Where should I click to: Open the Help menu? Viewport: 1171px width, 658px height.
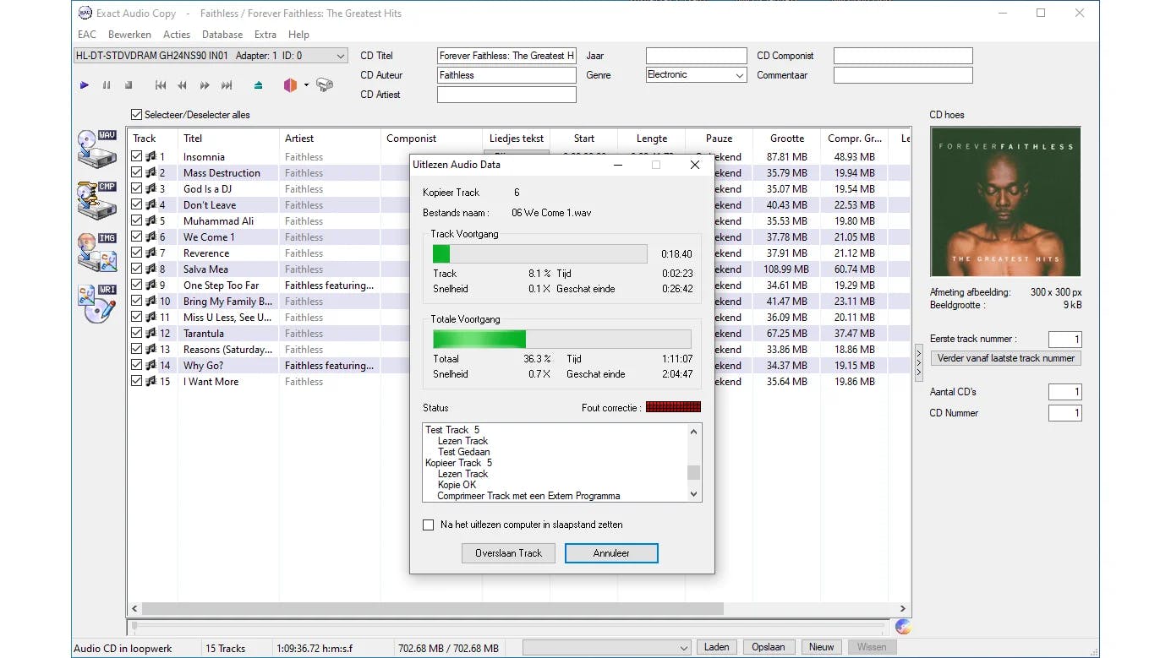coord(298,35)
